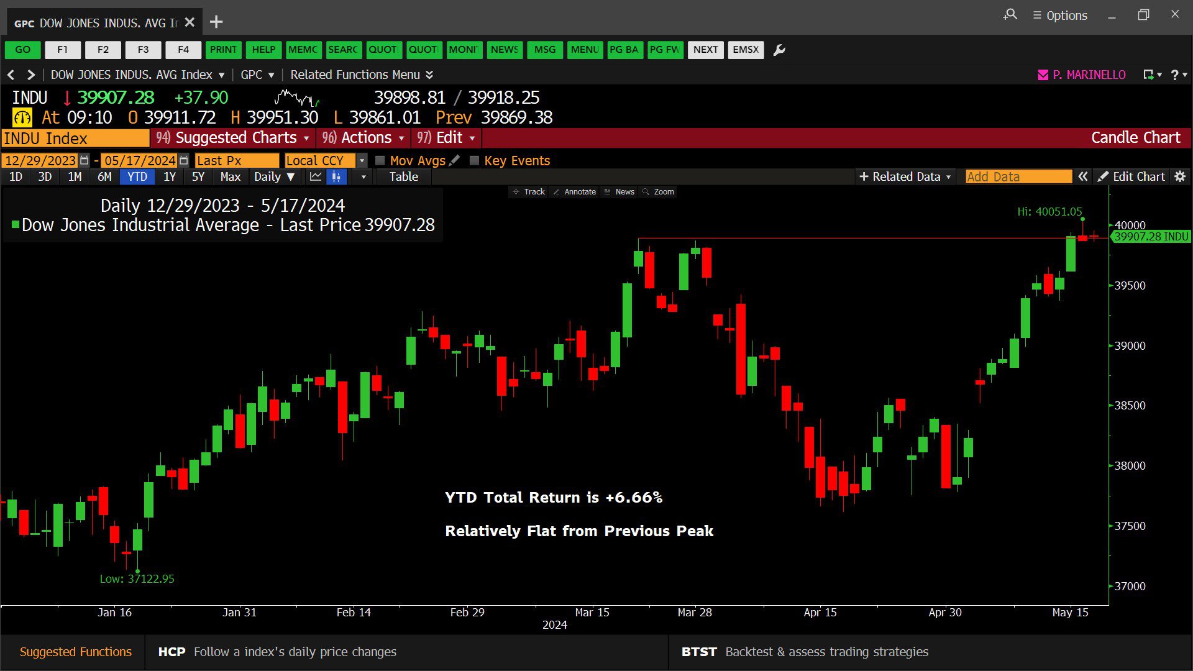Open chart settings gear icon
Viewport: 1193px width, 671px height.
click(x=1180, y=176)
